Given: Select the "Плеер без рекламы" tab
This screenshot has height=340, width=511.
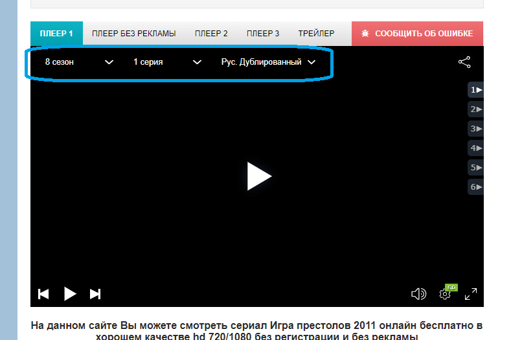Looking at the screenshot, I should tap(133, 34).
